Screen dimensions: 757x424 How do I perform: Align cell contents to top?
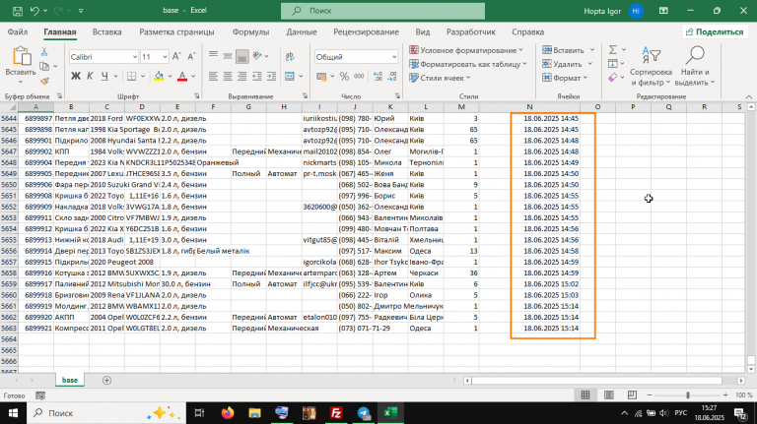click(213, 57)
